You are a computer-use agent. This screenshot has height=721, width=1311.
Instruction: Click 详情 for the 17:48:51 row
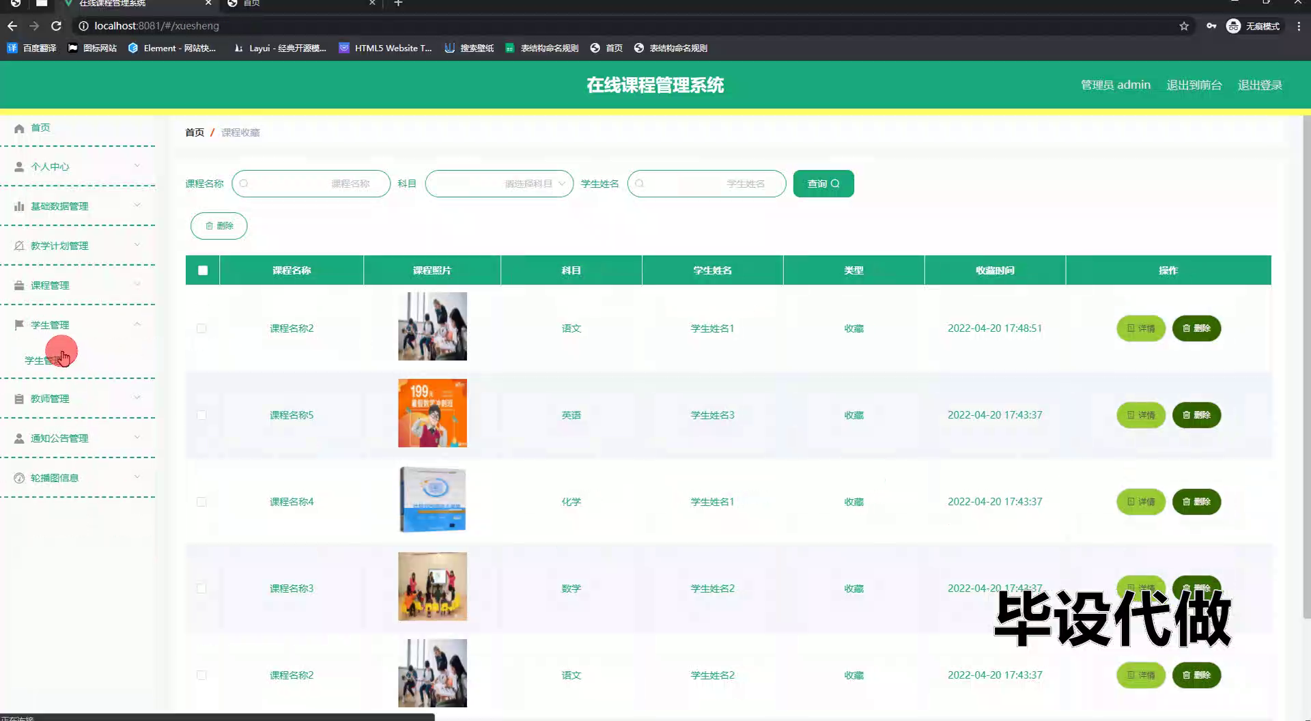click(x=1141, y=328)
